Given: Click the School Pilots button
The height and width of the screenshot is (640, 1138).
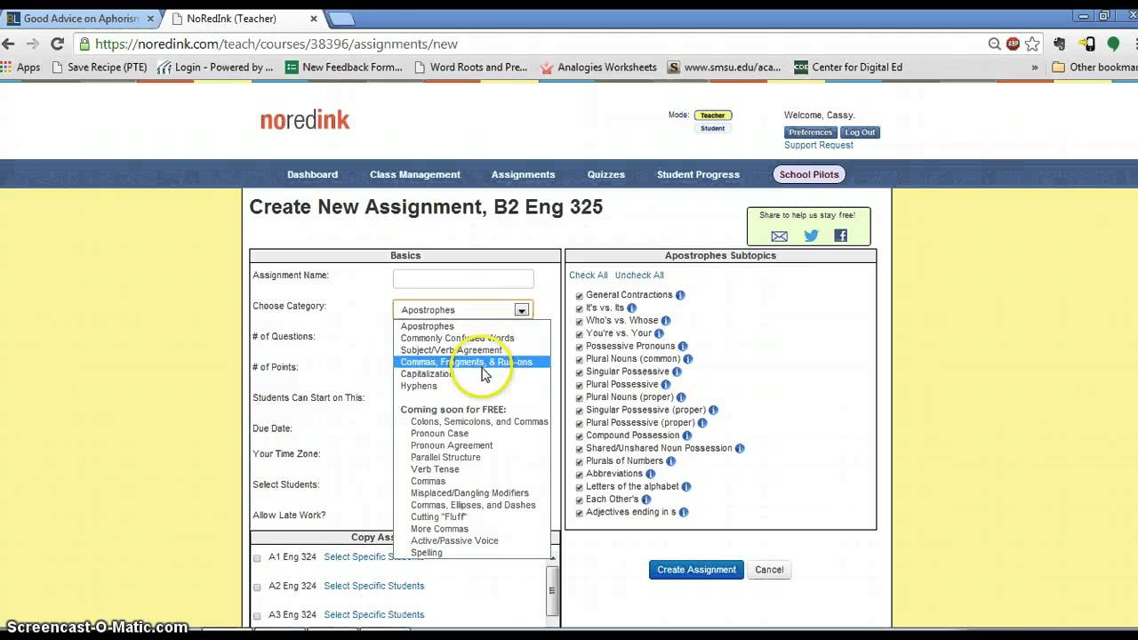Looking at the screenshot, I should pyautogui.click(x=809, y=174).
